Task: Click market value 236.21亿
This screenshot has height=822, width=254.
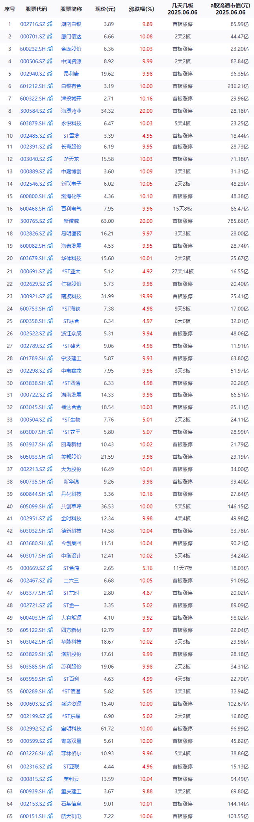Action: pos(238,86)
